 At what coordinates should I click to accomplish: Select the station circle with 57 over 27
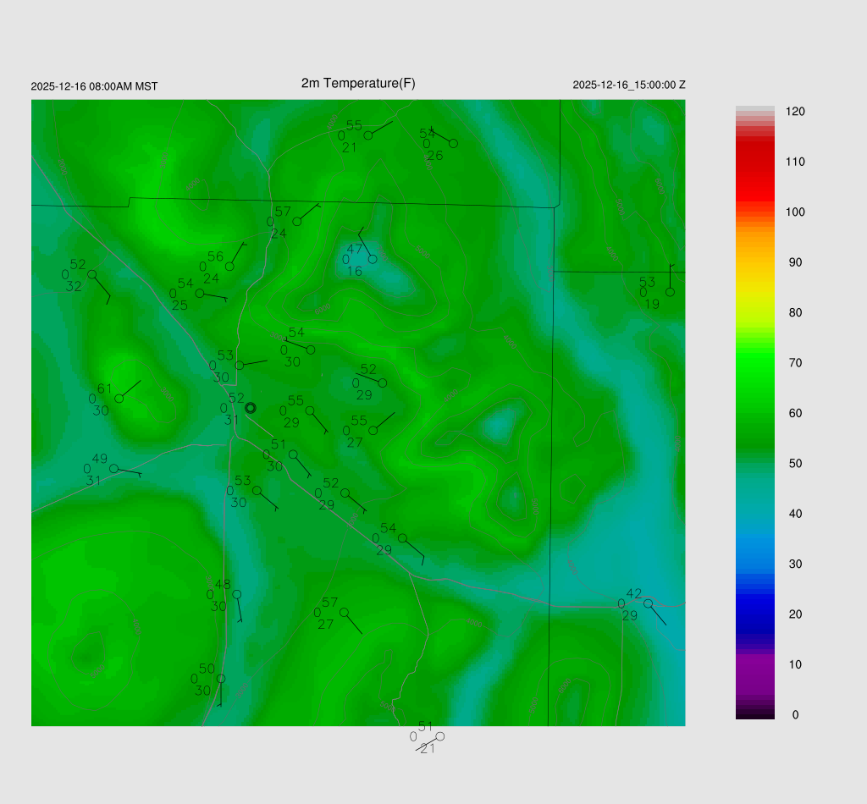point(344,612)
